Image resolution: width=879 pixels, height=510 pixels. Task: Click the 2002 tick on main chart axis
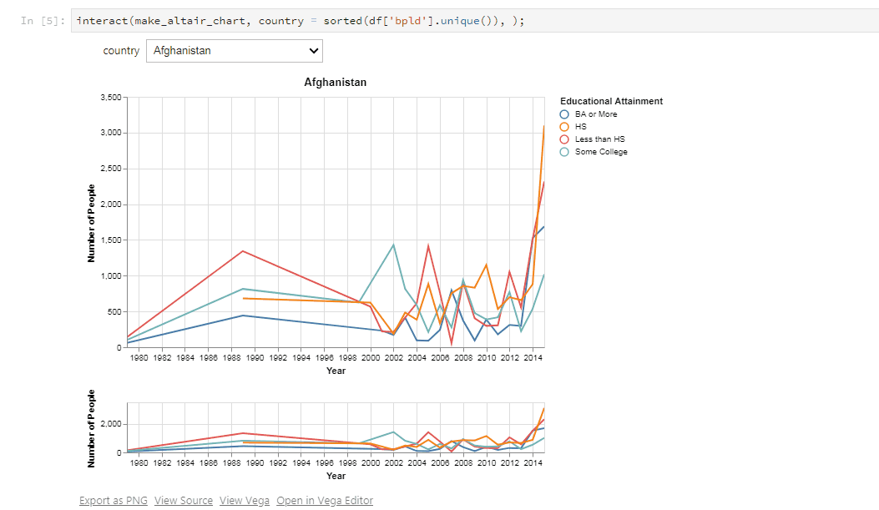pyautogui.click(x=393, y=357)
